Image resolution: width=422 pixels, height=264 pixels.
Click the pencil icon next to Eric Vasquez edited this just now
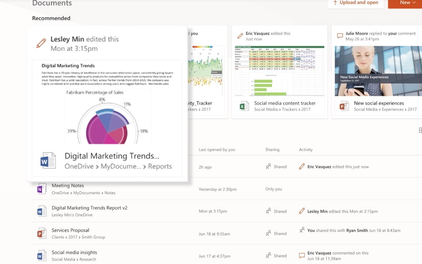[x=302, y=167]
